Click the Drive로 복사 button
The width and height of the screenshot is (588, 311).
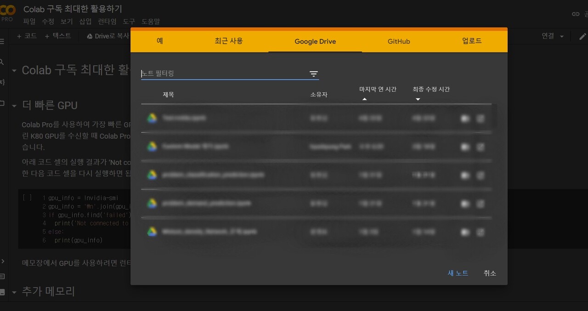point(108,36)
